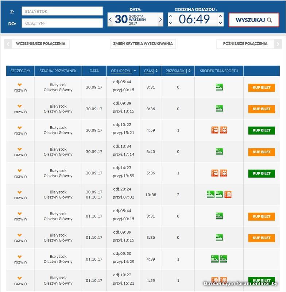Show later connections with Późniejsze połączenia
This screenshot has height=292, width=286.
pyautogui.click(x=245, y=44)
